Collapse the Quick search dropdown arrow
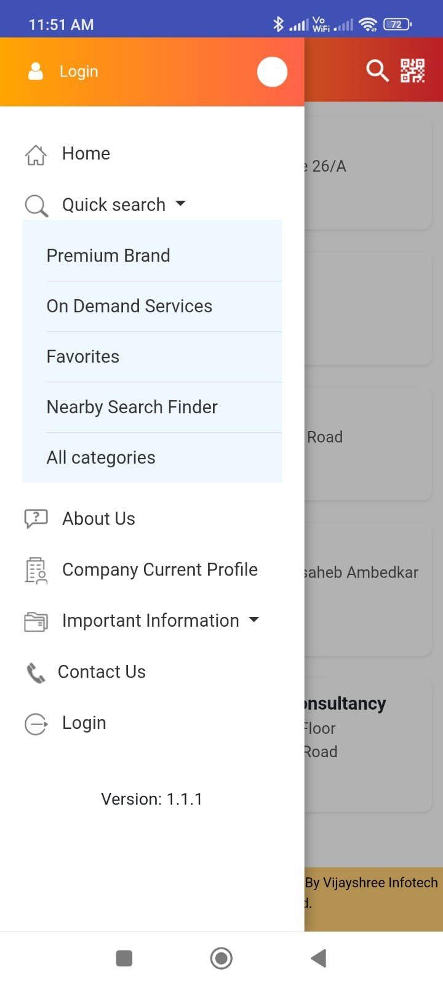Image resolution: width=443 pixels, height=985 pixels. 180,203
